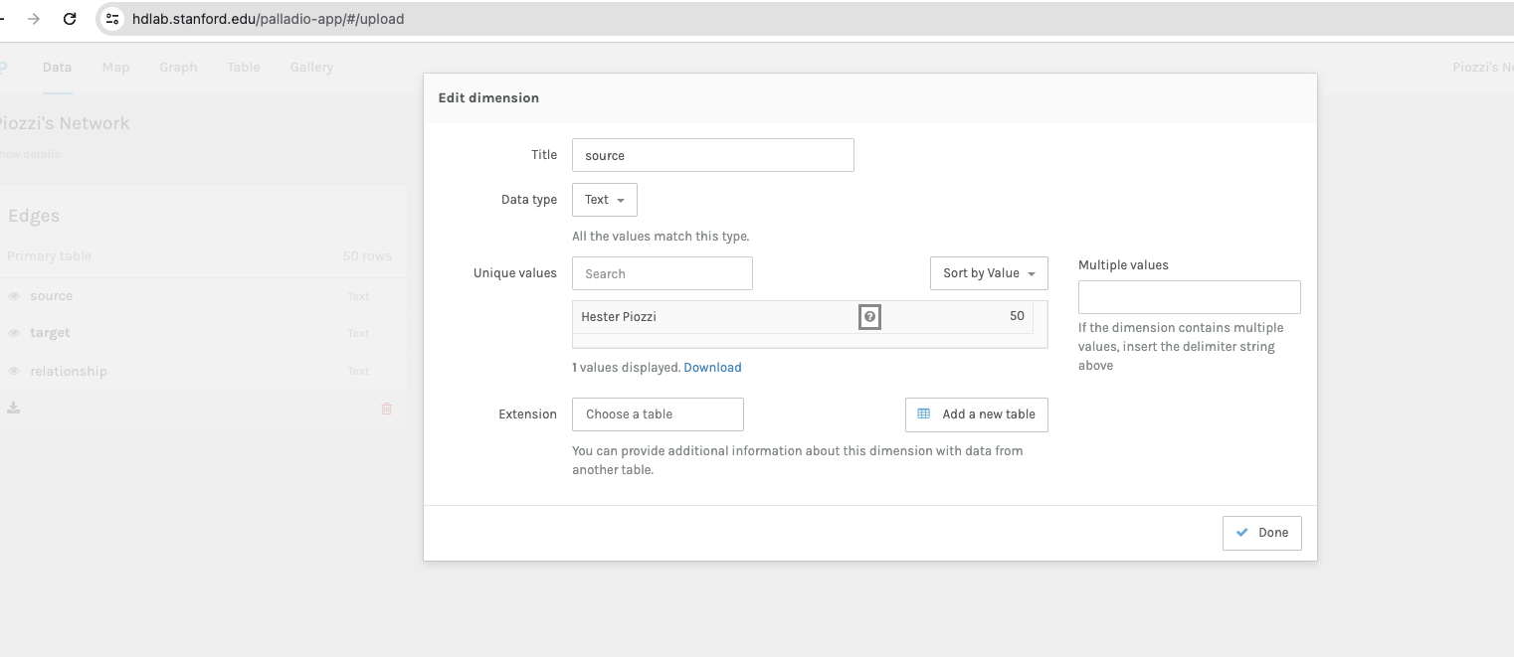The height and width of the screenshot is (657, 1514).
Task: Click the count 50 next to Hester Piozzi
Action: coord(1017,316)
